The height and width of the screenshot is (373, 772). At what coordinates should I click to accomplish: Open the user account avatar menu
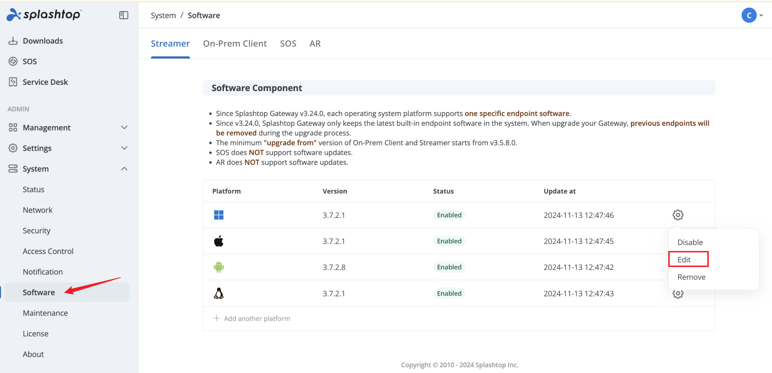point(752,15)
